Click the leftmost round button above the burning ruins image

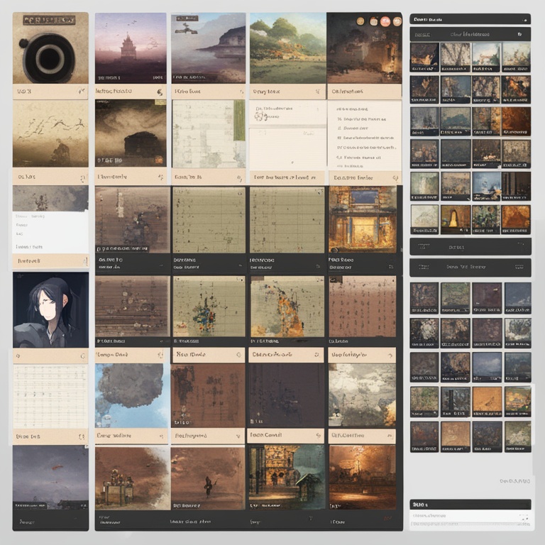coord(360,21)
